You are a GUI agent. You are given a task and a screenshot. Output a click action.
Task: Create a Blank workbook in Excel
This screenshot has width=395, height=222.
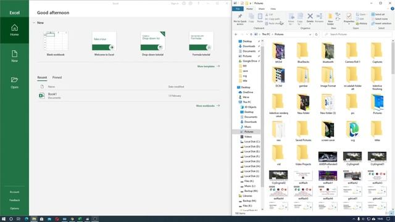(56, 43)
